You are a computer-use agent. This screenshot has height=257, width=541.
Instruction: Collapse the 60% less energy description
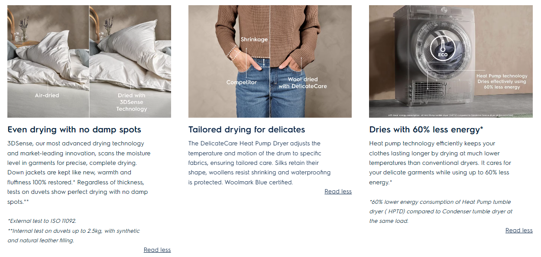[519, 231]
